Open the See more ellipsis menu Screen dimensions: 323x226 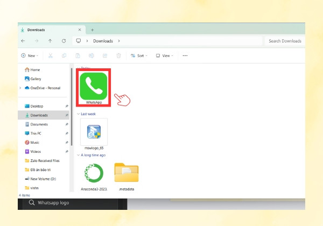click(x=185, y=55)
